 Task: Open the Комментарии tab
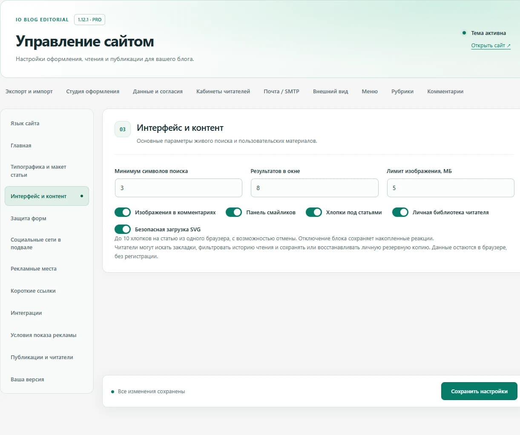[445, 91]
